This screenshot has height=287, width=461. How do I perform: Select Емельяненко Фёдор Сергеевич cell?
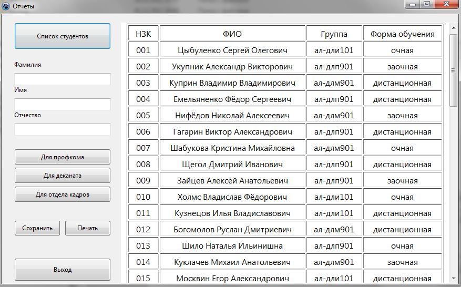[x=232, y=99]
